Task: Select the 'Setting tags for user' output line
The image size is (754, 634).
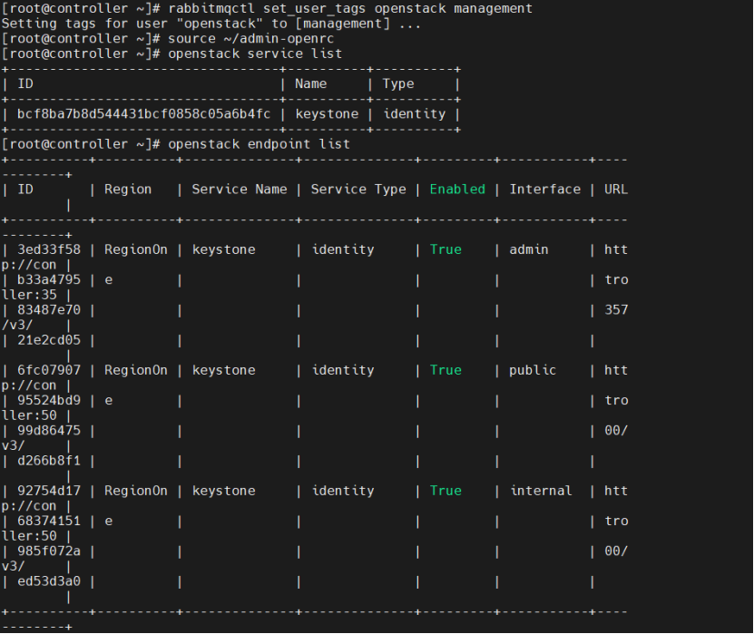Action: pyautogui.click(x=211, y=24)
